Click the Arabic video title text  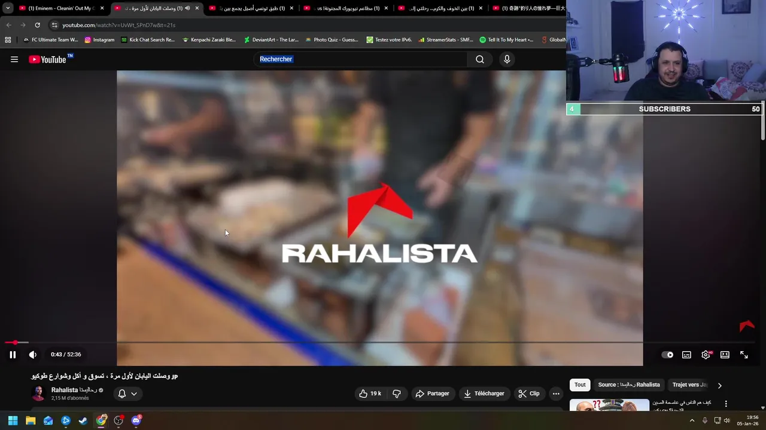tap(104, 376)
